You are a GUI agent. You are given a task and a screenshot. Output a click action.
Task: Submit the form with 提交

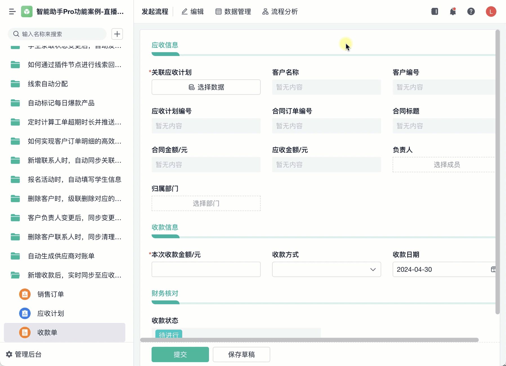pos(180,354)
